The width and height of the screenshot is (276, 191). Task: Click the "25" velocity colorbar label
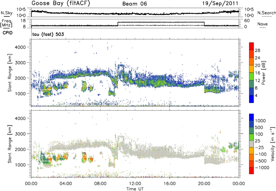[x=257, y=141]
